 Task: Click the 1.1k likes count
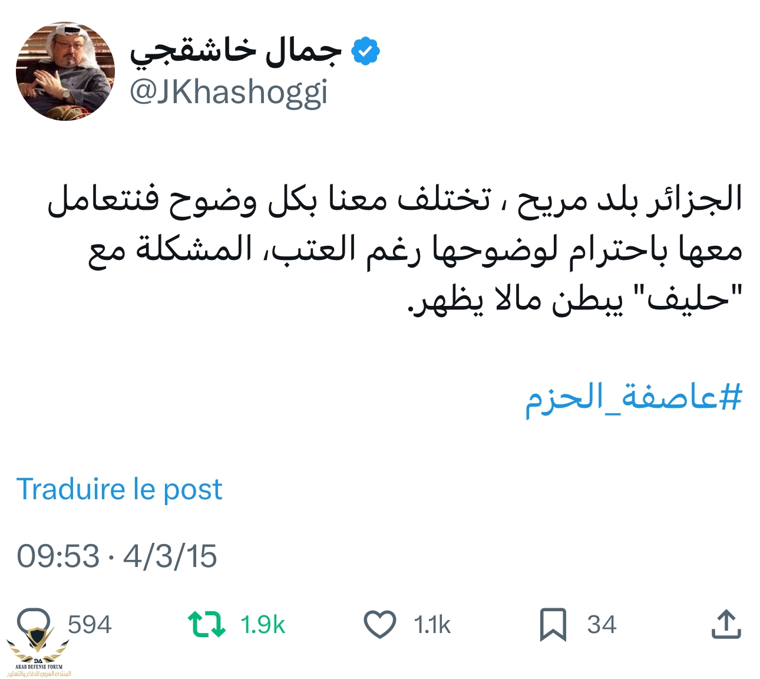[432, 625]
